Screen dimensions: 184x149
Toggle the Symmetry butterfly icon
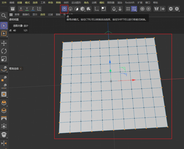pyautogui.click(x=156, y=9)
